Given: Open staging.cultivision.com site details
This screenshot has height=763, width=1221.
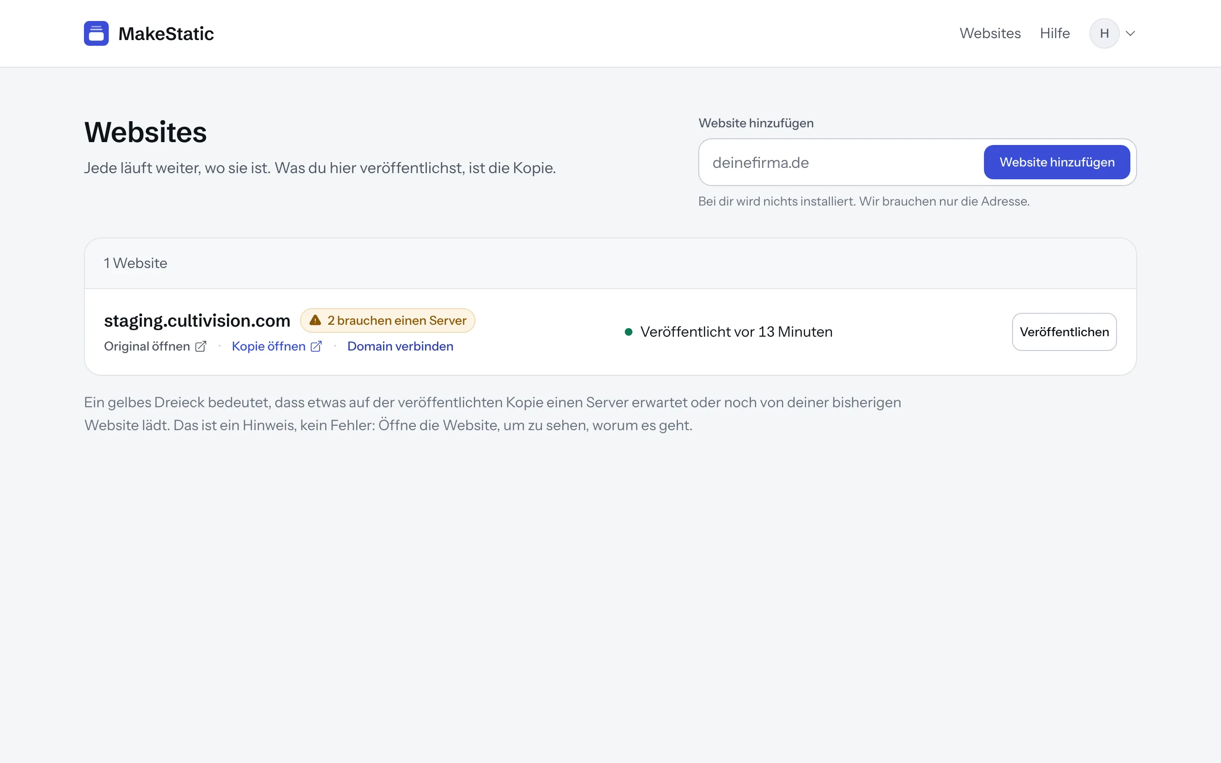Looking at the screenshot, I should [x=197, y=320].
